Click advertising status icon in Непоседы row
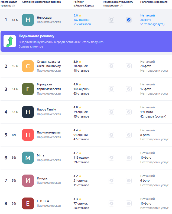Screen dimensions: 172x214 tap(112, 20)
